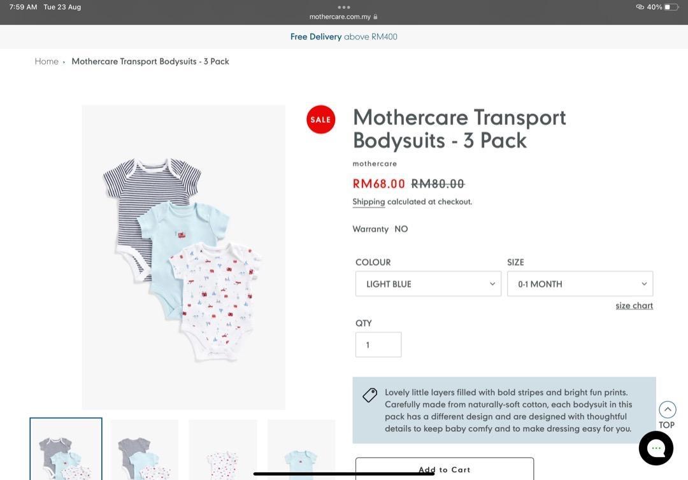The height and width of the screenshot is (480, 688).
Task: Click the Shipping policy link
Action: click(368, 202)
